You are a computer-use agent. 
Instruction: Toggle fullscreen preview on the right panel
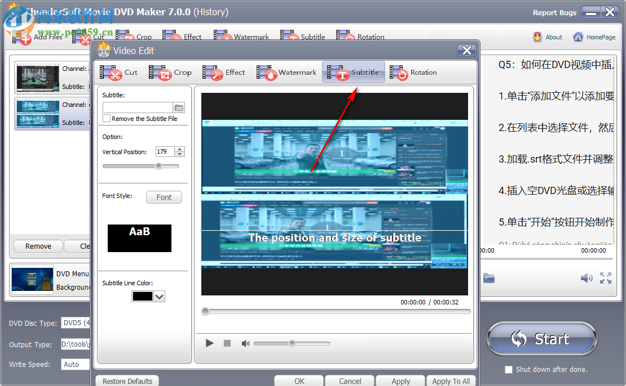(607, 278)
